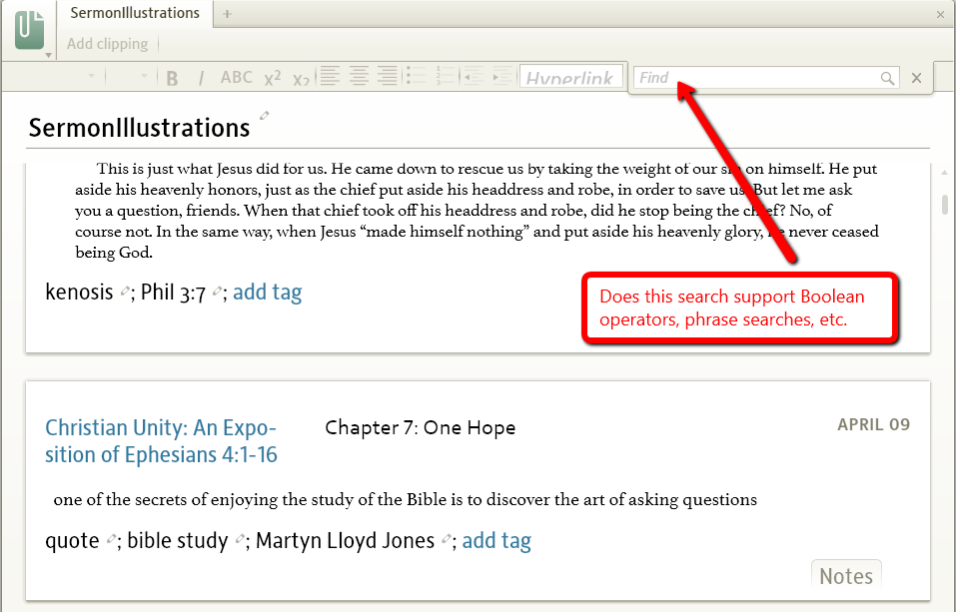This screenshot has width=956, height=612.
Task: Insert a numbered list
Action: [446, 77]
